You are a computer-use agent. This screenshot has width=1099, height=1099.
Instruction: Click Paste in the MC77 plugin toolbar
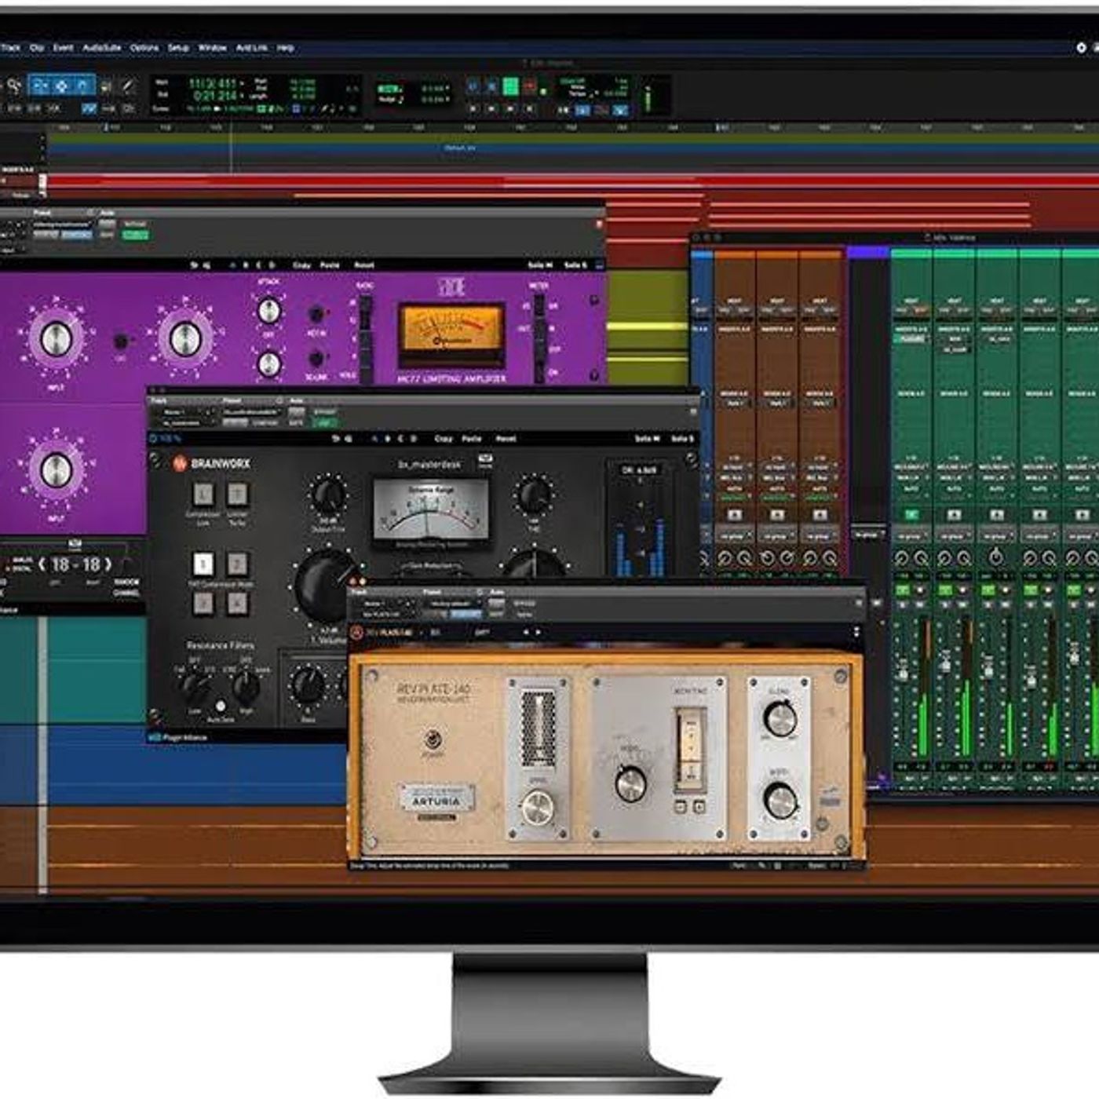[330, 265]
